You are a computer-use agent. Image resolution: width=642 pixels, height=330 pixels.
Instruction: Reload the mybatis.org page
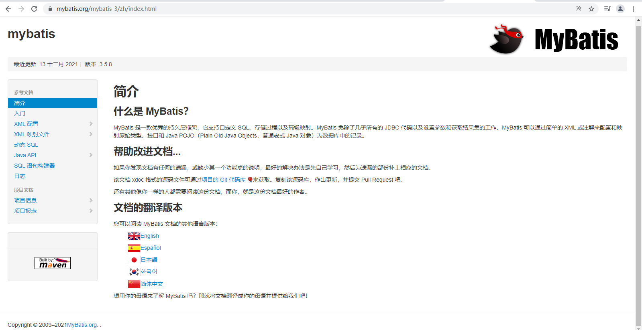click(34, 9)
